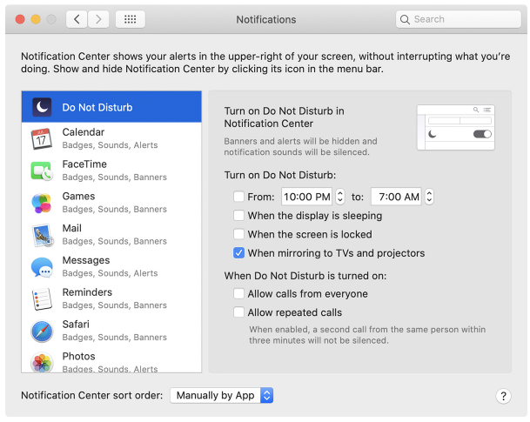Select the Do Not Disturb moon icon
Image resolution: width=530 pixels, height=422 pixels.
(42, 107)
